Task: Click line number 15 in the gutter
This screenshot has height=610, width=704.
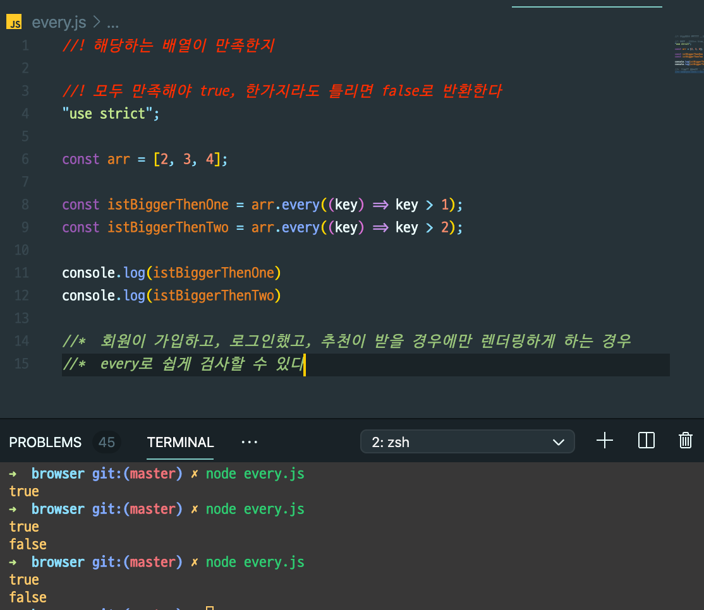Action: coord(21,364)
